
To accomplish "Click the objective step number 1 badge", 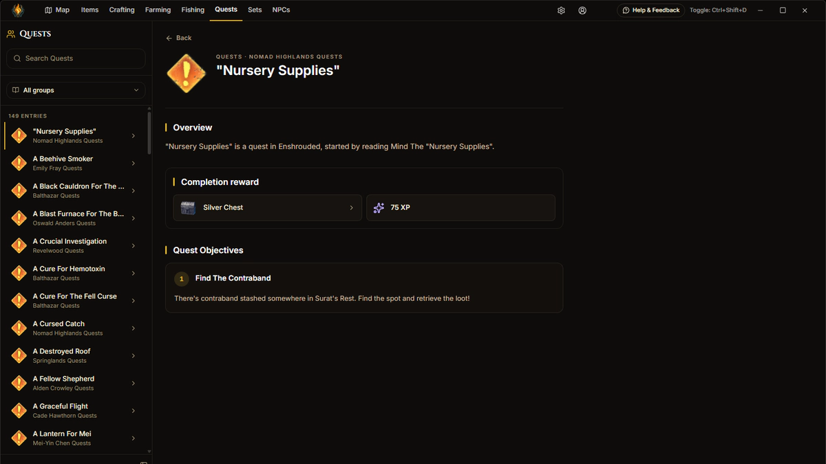I will 181,278.
